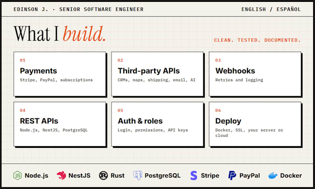Viewport: 315px width, 189px height.
Task: Open the Webhooks card
Action: 255,74
